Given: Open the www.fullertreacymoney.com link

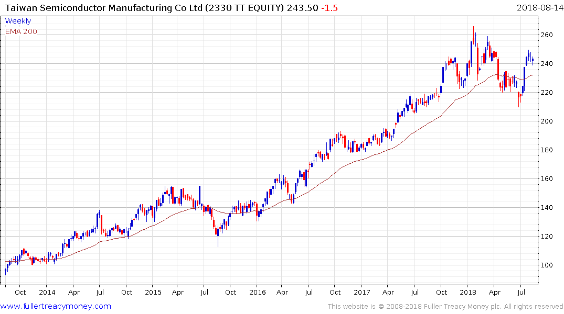Looking at the screenshot, I should click(x=56, y=306).
